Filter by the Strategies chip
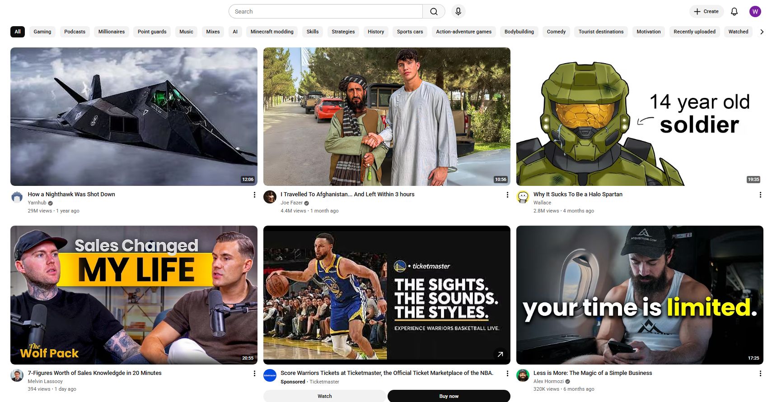 coord(343,32)
